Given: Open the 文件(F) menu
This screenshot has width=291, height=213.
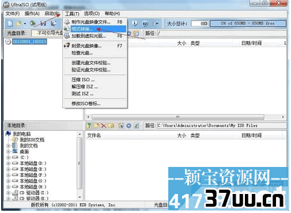Looking at the screenshot, I should (13, 13).
